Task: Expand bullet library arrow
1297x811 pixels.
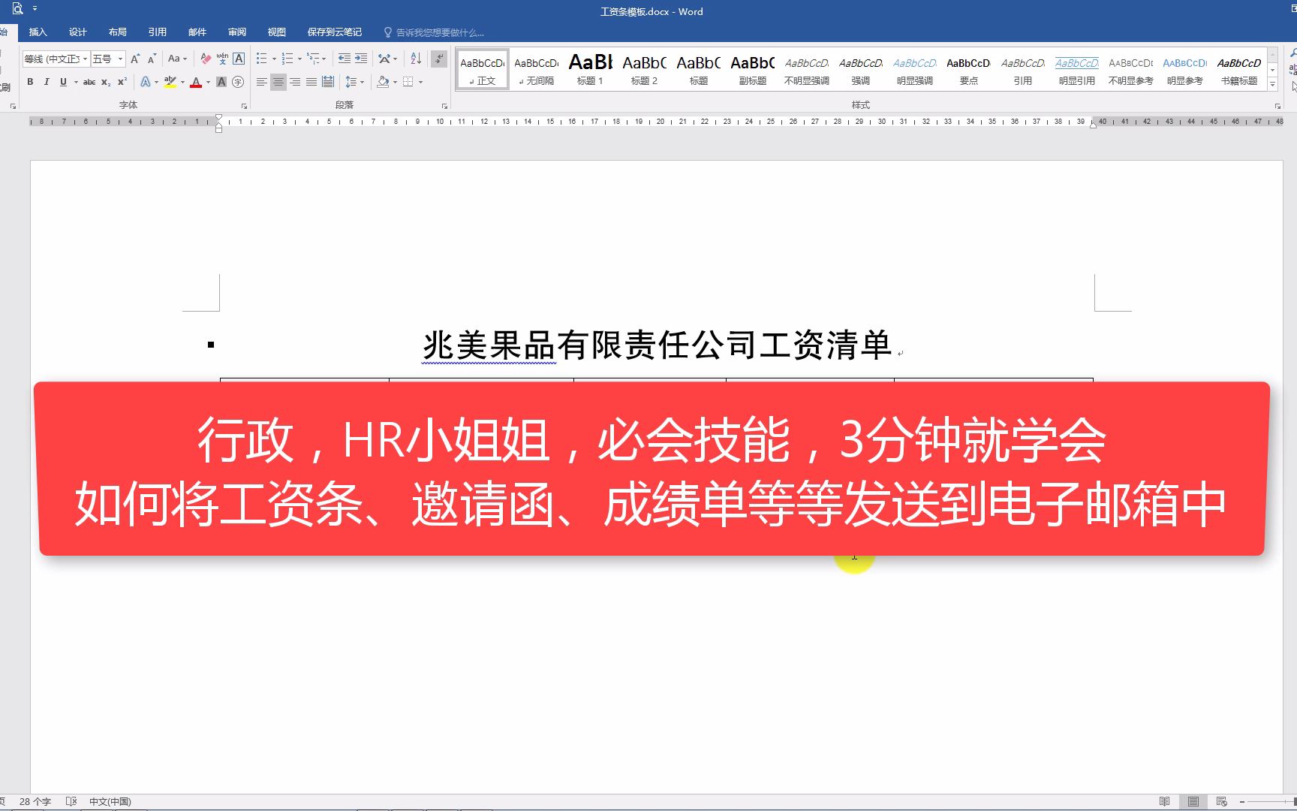Action: (274, 59)
